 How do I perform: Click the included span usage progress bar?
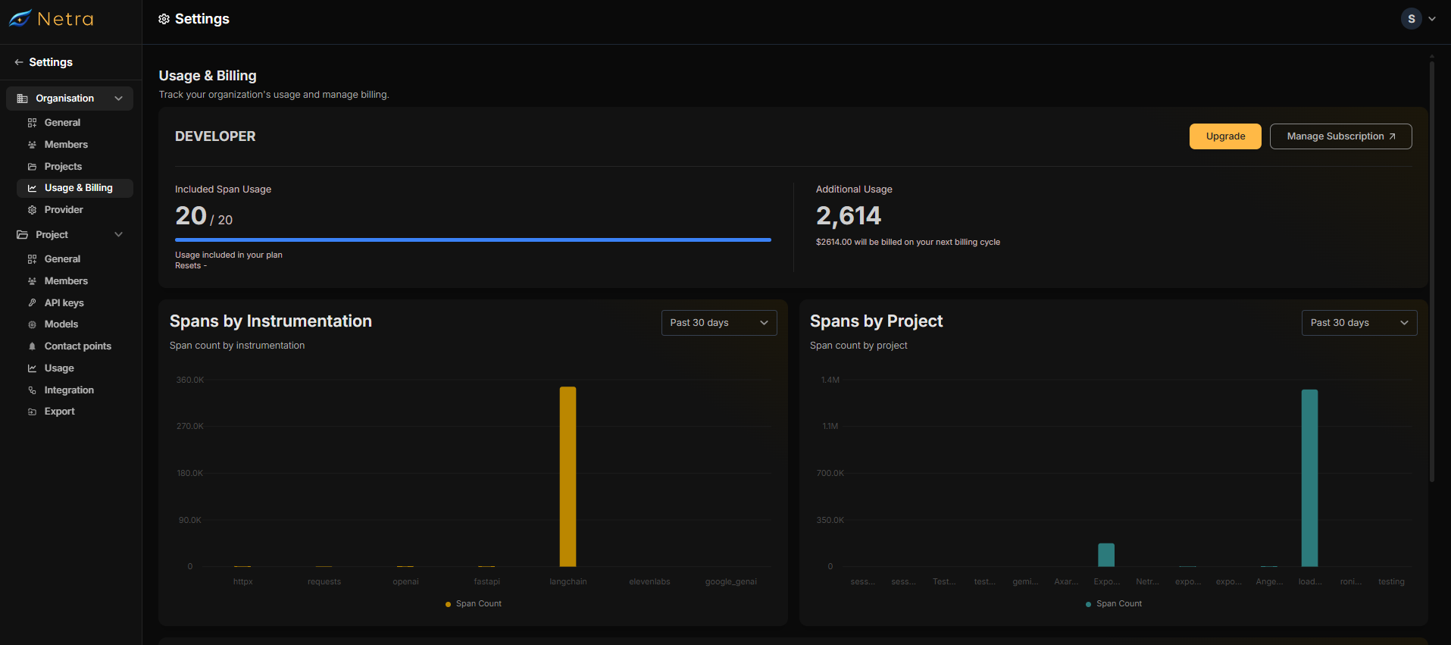(473, 240)
